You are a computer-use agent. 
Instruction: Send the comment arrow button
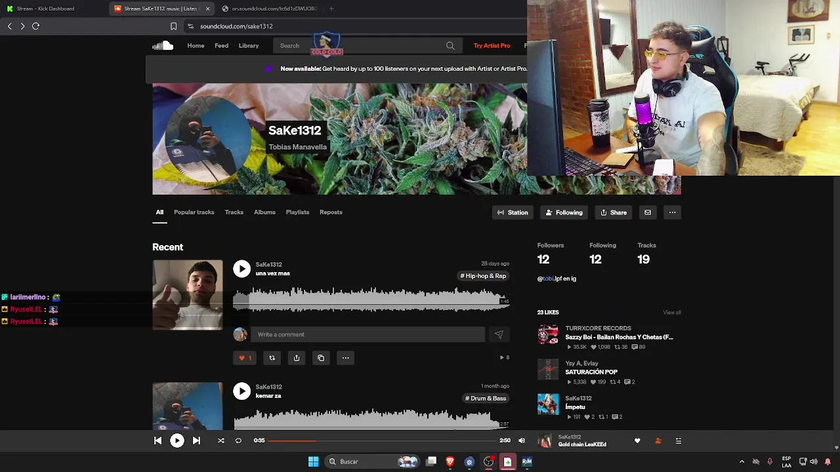(x=499, y=334)
